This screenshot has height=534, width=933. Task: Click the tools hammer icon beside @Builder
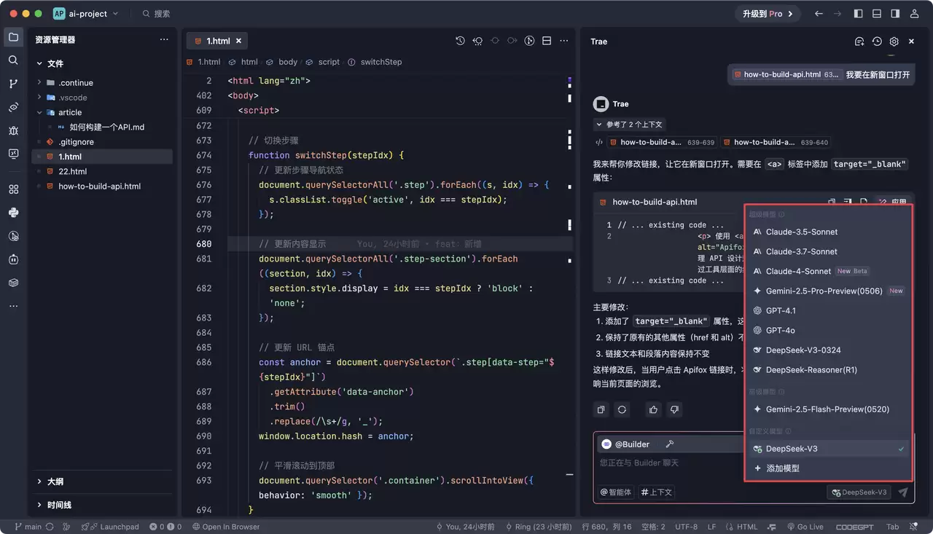point(669,444)
